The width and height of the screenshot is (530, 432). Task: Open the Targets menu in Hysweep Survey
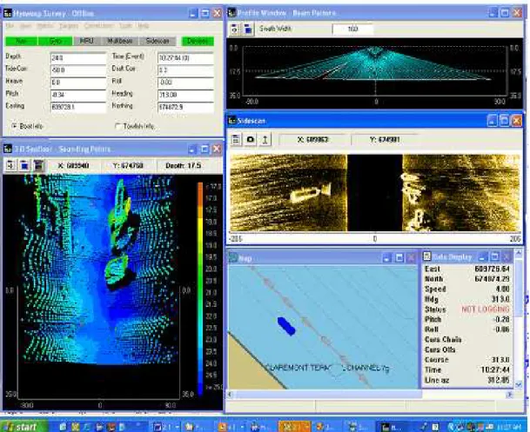[x=69, y=26]
